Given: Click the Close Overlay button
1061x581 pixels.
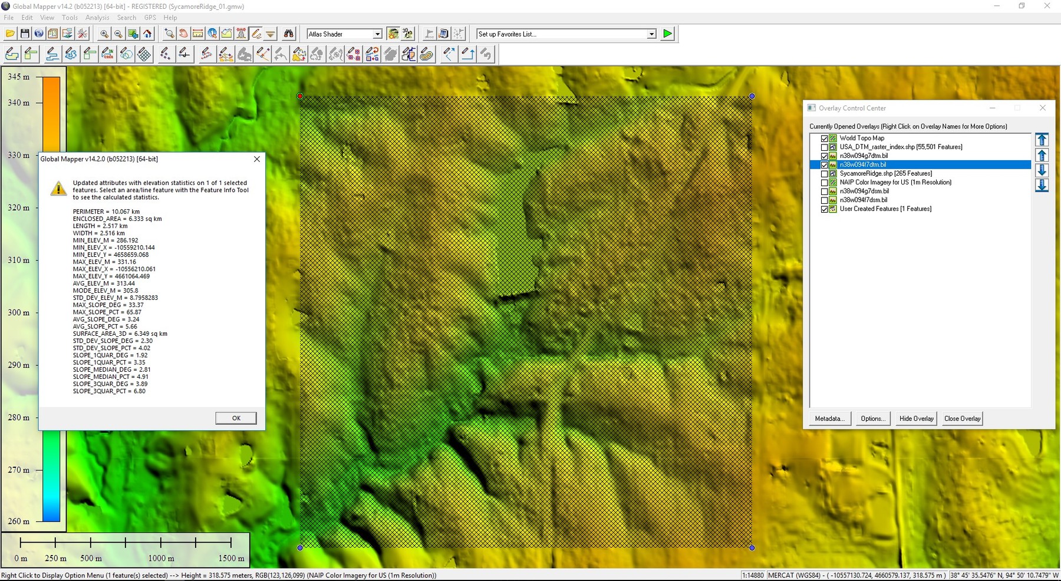Looking at the screenshot, I should [x=962, y=418].
